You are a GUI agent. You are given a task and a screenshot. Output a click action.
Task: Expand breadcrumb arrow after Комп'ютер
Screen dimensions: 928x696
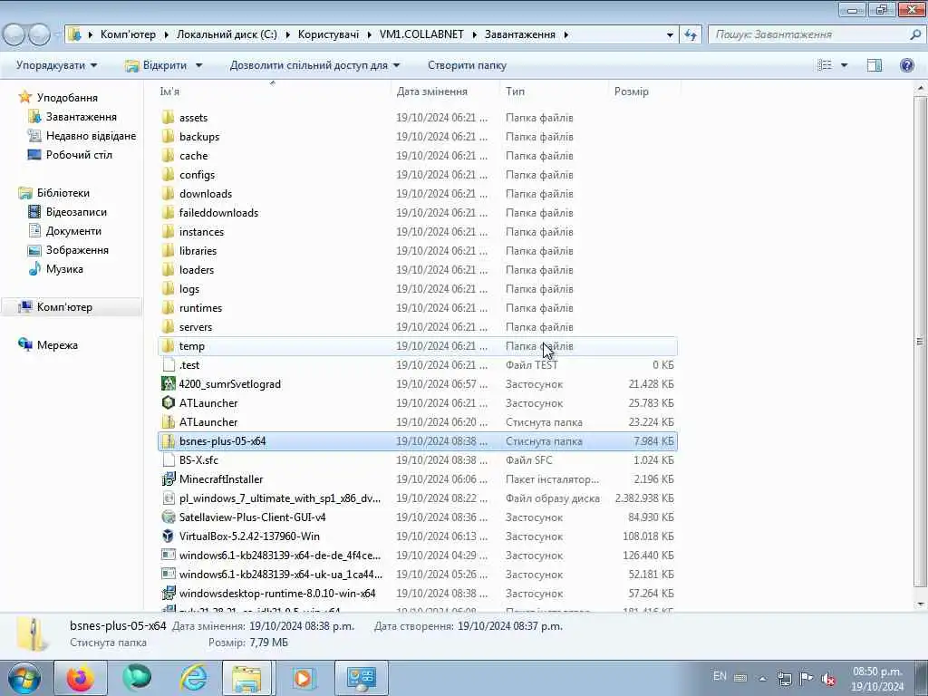coord(166,34)
